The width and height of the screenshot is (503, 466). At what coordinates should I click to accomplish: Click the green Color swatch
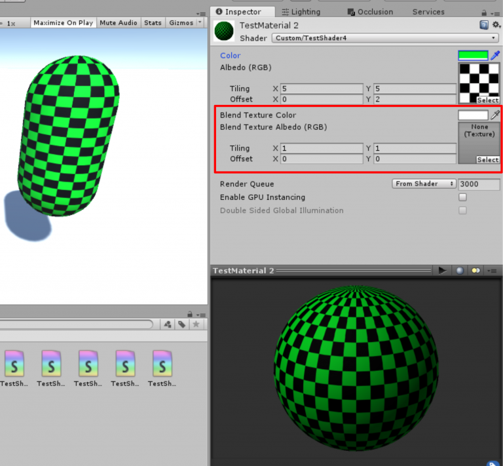click(473, 56)
